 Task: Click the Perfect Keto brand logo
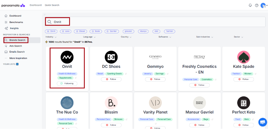(x=244, y=103)
